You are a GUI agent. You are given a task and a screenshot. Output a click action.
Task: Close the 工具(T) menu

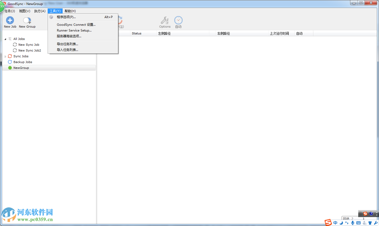(x=55, y=11)
